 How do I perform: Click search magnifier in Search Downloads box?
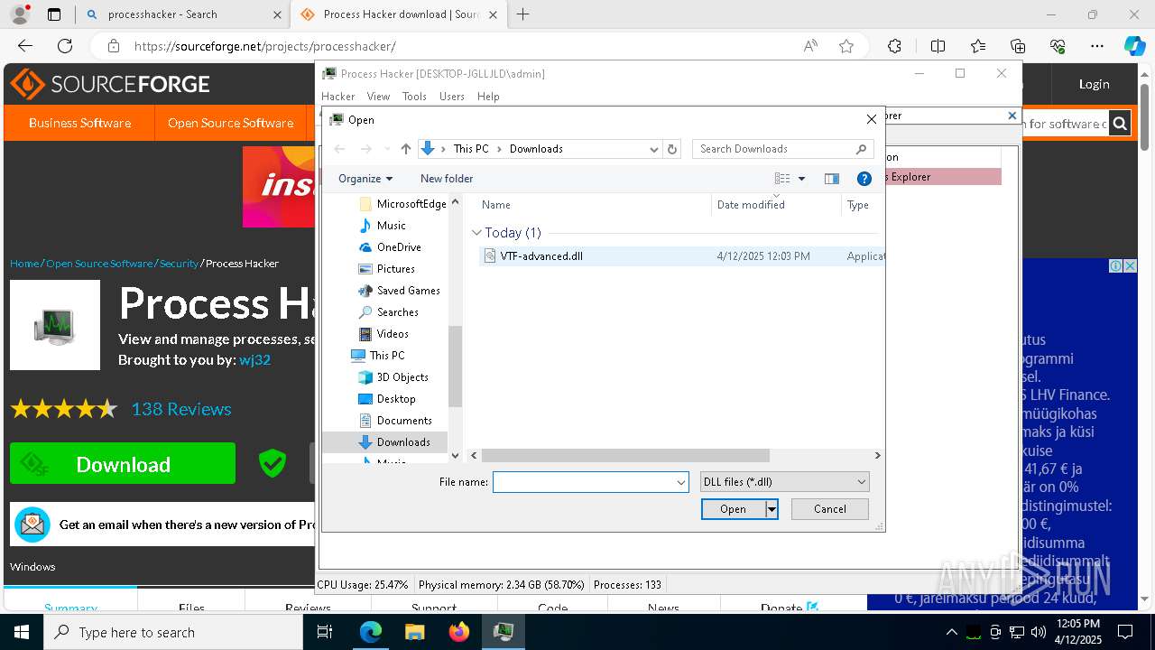point(861,149)
